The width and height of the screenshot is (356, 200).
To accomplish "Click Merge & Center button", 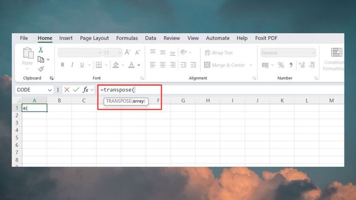I will coord(225,65).
